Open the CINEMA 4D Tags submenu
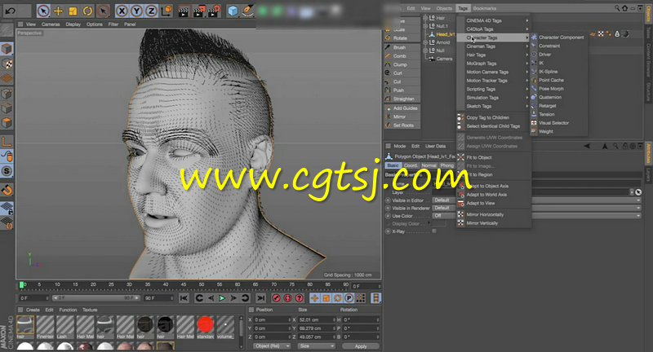 (494, 20)
